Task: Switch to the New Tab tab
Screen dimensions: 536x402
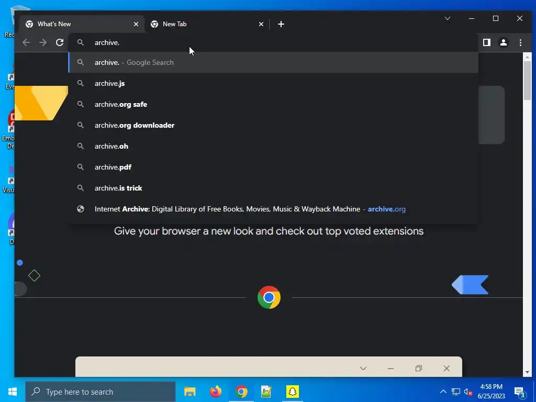Action: coord(207,24)
